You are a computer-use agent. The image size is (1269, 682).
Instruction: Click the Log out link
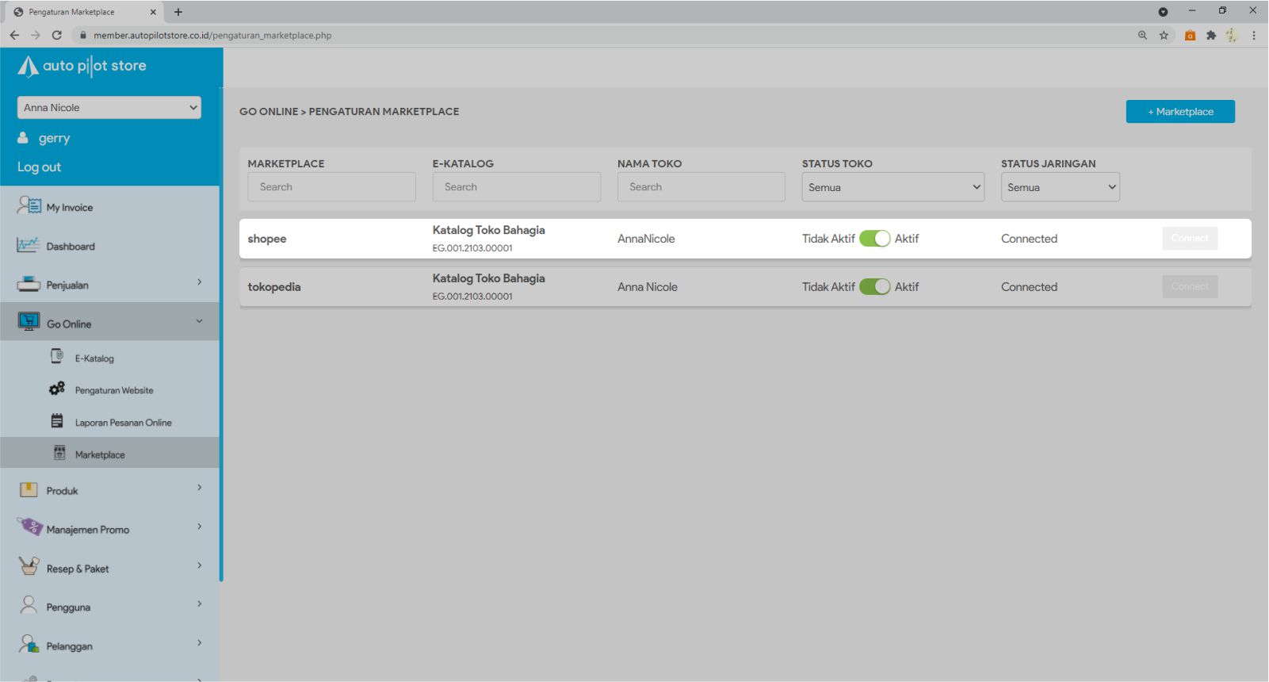click(39, 167)
